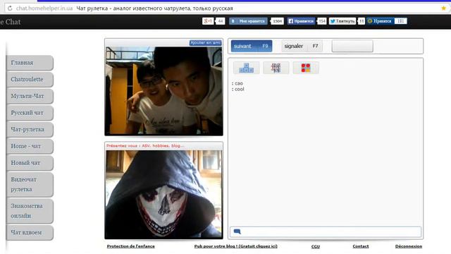Open Чат вдвоем in the sidebar
Screen dimensions: 451x254
[30, 232]
